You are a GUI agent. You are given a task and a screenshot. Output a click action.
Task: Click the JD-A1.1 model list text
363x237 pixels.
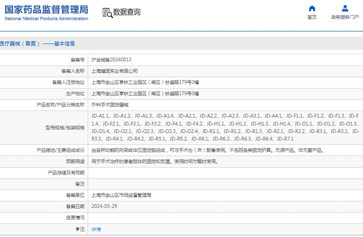click(225, 127)
